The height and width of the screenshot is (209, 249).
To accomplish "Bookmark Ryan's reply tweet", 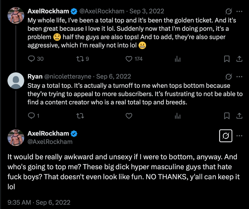I will click(227, 116).
